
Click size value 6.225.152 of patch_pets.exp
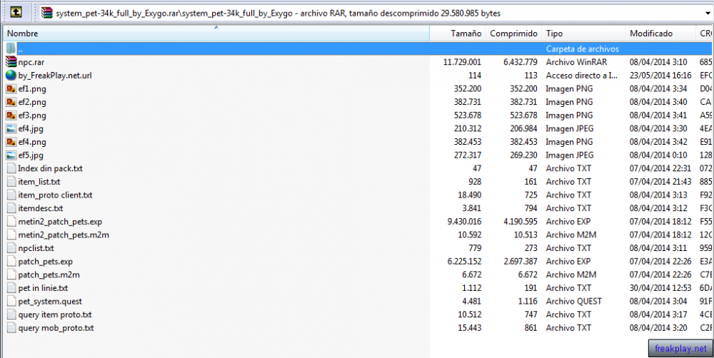point(465,262)
